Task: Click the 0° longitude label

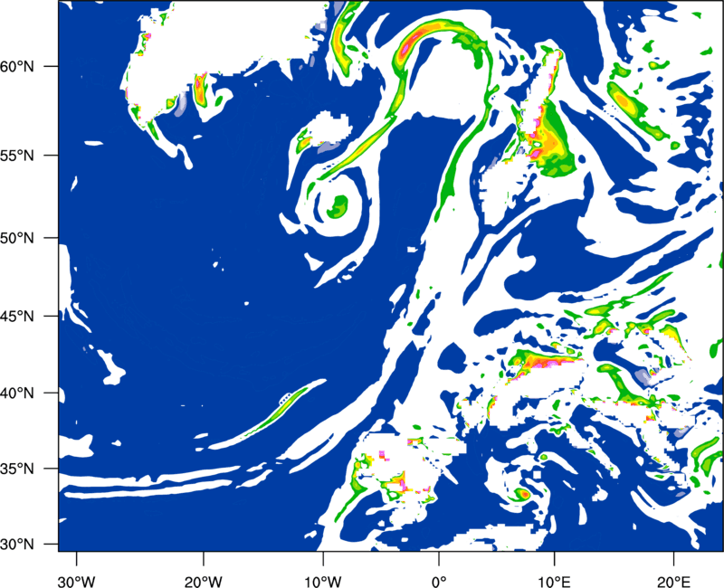Action: (x=439, y=581)
